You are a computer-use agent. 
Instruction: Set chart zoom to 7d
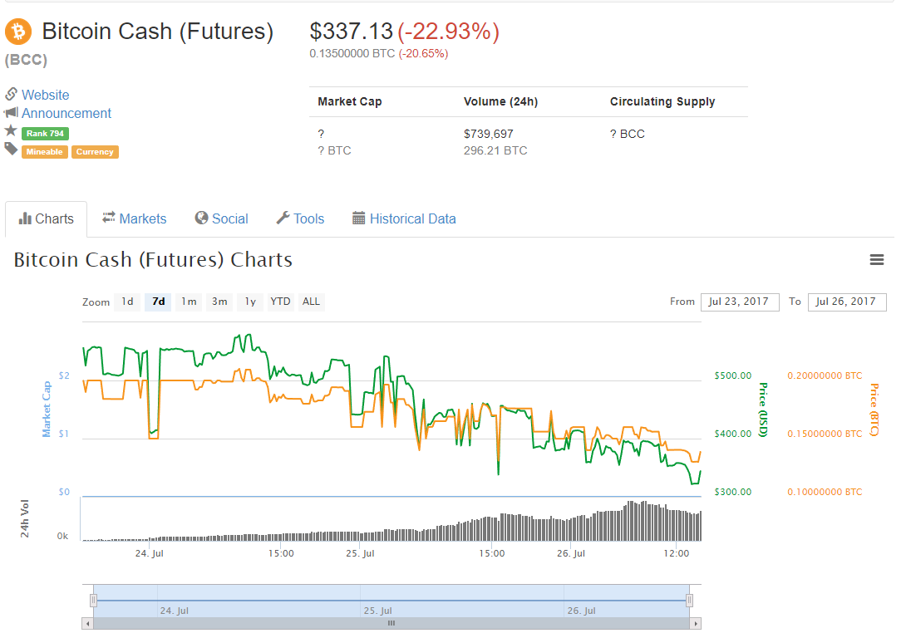click(x=158, y=302)
